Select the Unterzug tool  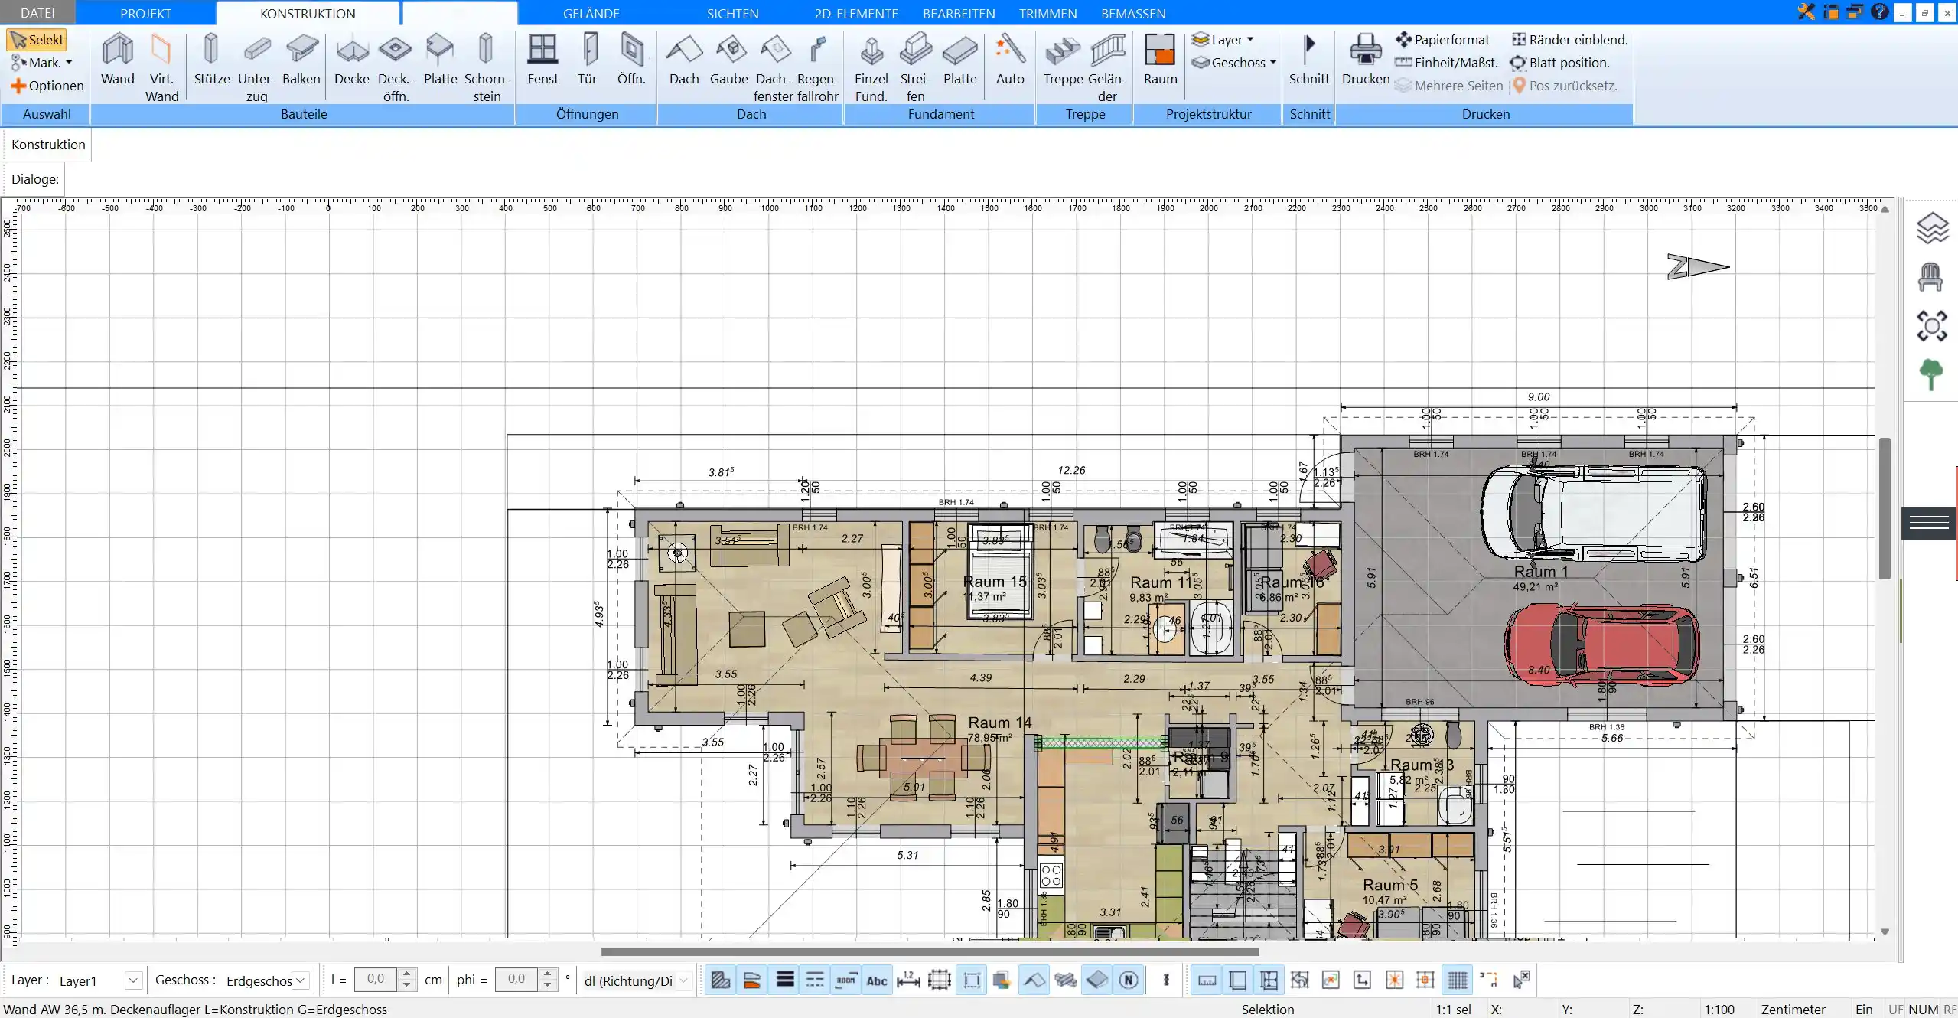pyautogui.click(x=256, y=67)
